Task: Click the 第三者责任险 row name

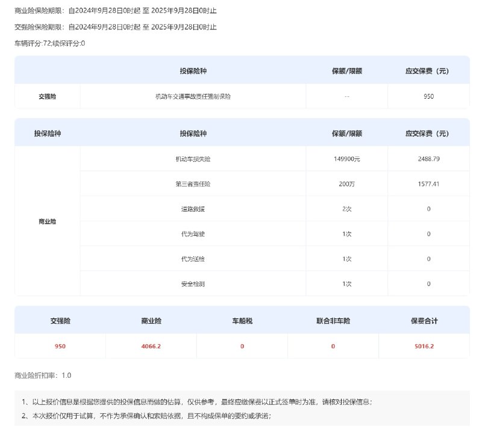Action: click(193, 184)
